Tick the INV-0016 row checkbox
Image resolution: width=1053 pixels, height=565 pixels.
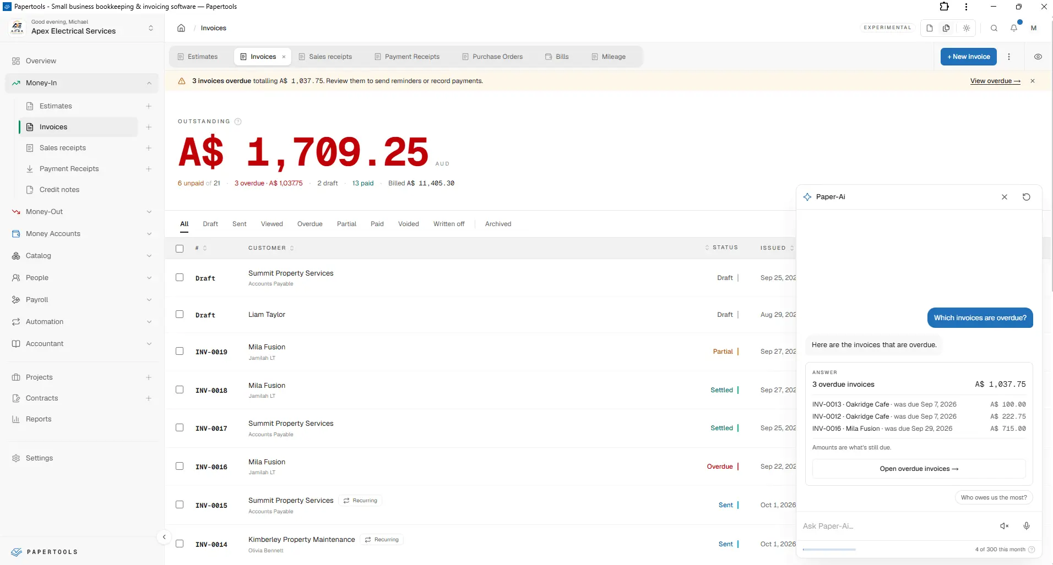click(180, 466)
